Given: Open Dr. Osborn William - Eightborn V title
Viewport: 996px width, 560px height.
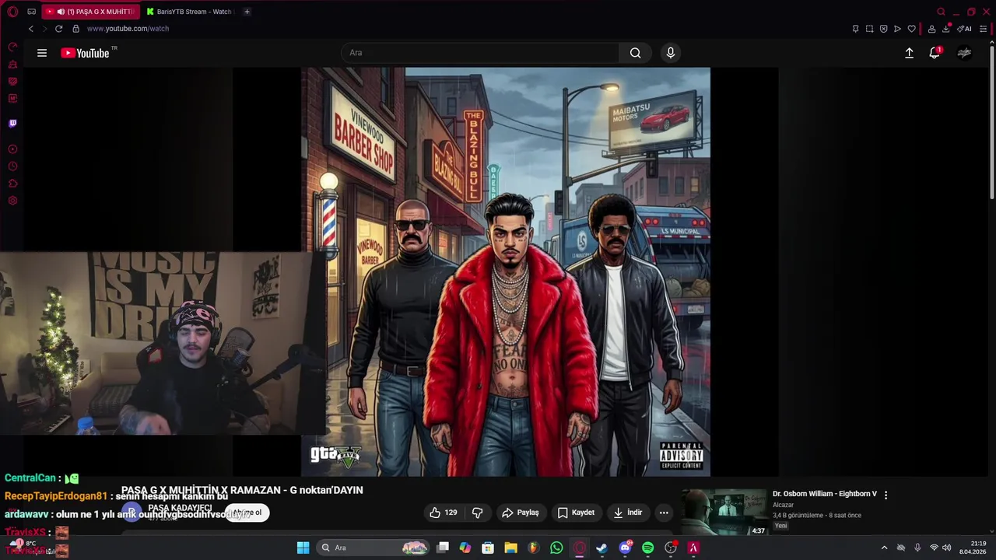Looking at the screenshot, I should 825,494.
